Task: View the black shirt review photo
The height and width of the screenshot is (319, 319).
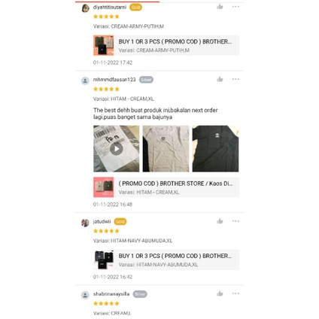Action: pos(215,149)
